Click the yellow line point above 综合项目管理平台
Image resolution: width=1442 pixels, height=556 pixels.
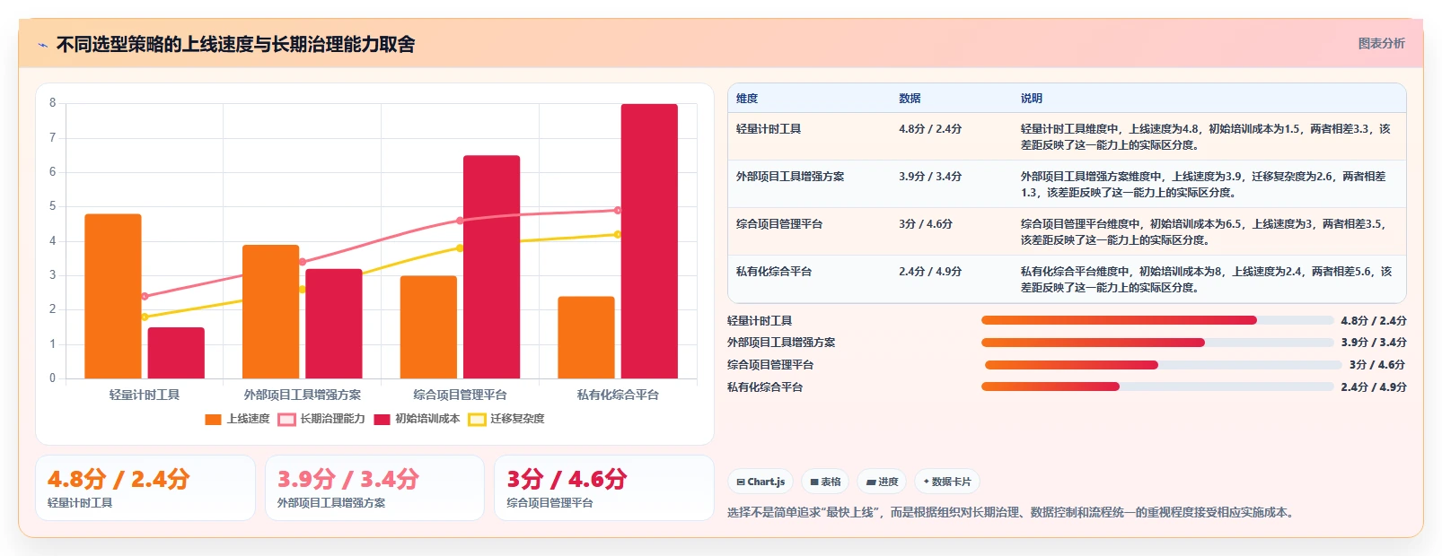[x=460, y=248]
